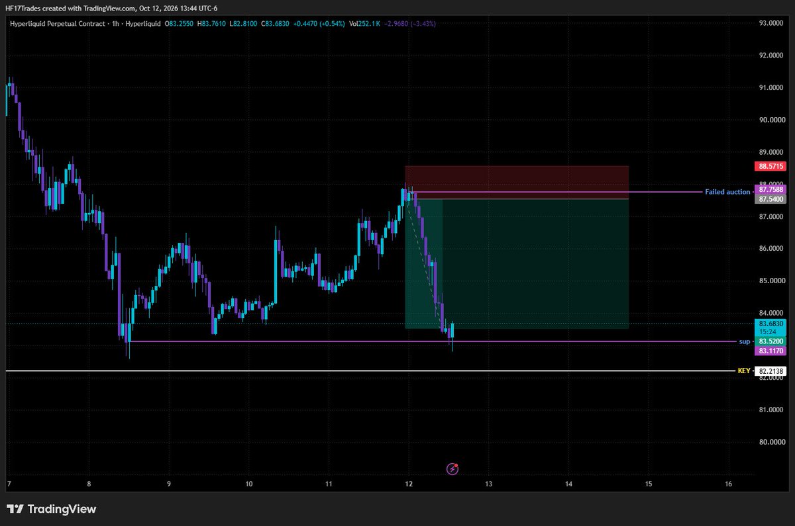Select the red stop-loss zone of short position
795x526 pixels.
pos(517,182)
